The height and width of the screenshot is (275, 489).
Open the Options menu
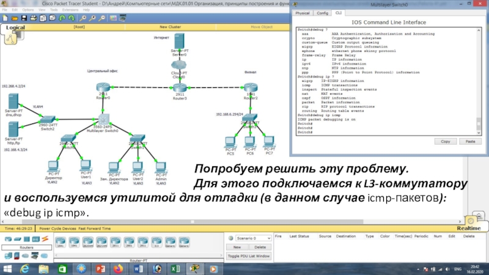coord(28,10)
